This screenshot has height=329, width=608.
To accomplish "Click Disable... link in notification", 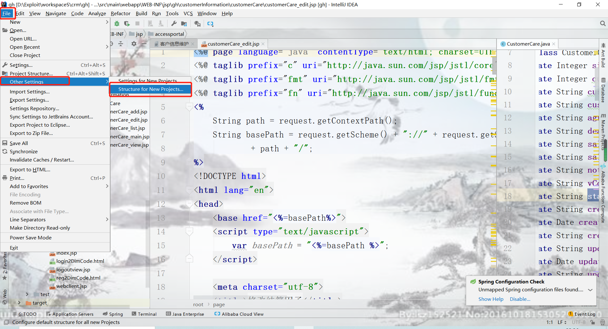I will (x=520, y=299).
